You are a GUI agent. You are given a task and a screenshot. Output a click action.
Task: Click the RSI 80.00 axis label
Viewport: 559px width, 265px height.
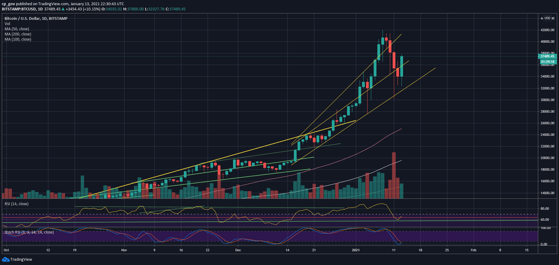click(x=545, y=209)
